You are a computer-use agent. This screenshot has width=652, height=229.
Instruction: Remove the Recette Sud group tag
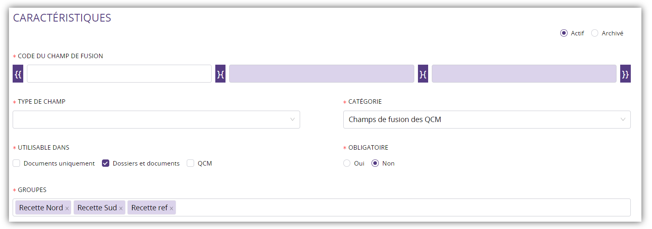(x=121, y=208)
